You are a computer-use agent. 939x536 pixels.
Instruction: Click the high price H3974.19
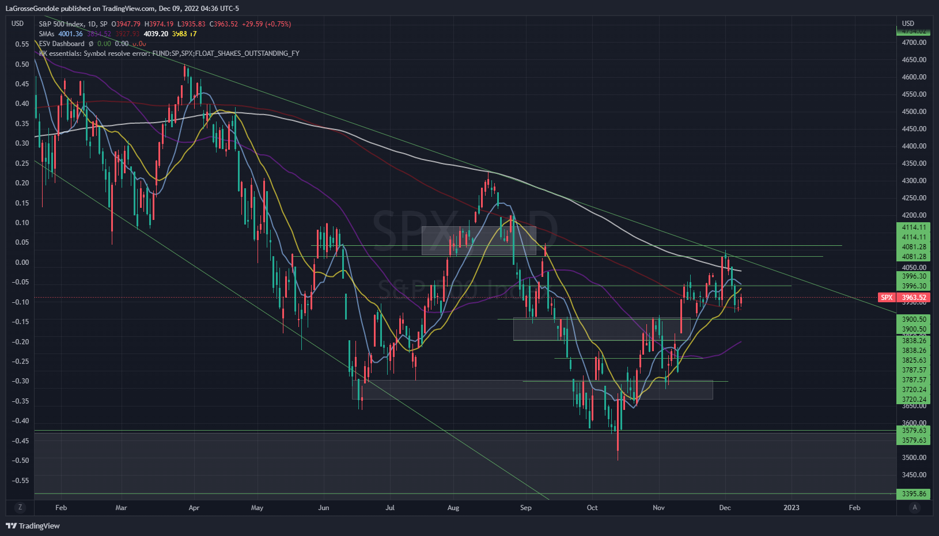click(x=159, y=24)
